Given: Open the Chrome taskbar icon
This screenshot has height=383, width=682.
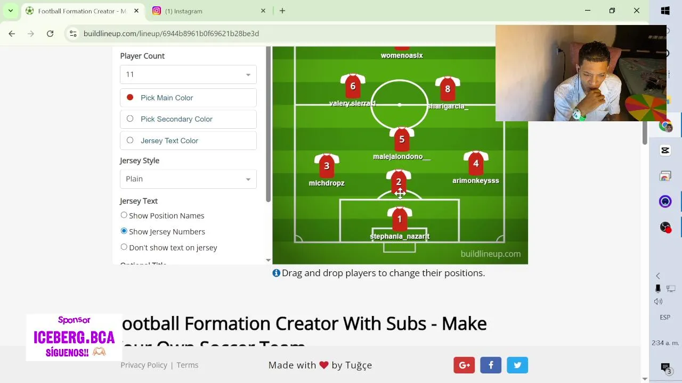Looking at the screenshot, I should [665, 126].
